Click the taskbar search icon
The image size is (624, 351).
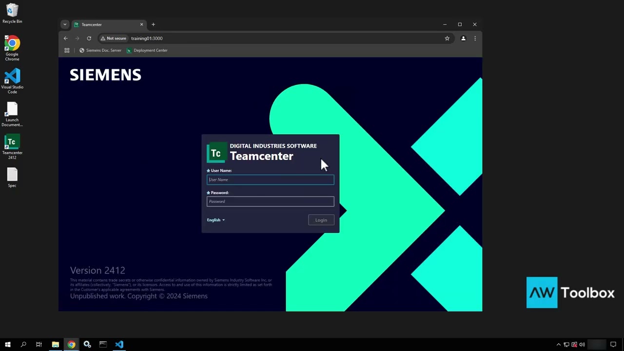(x=23, y=345)
